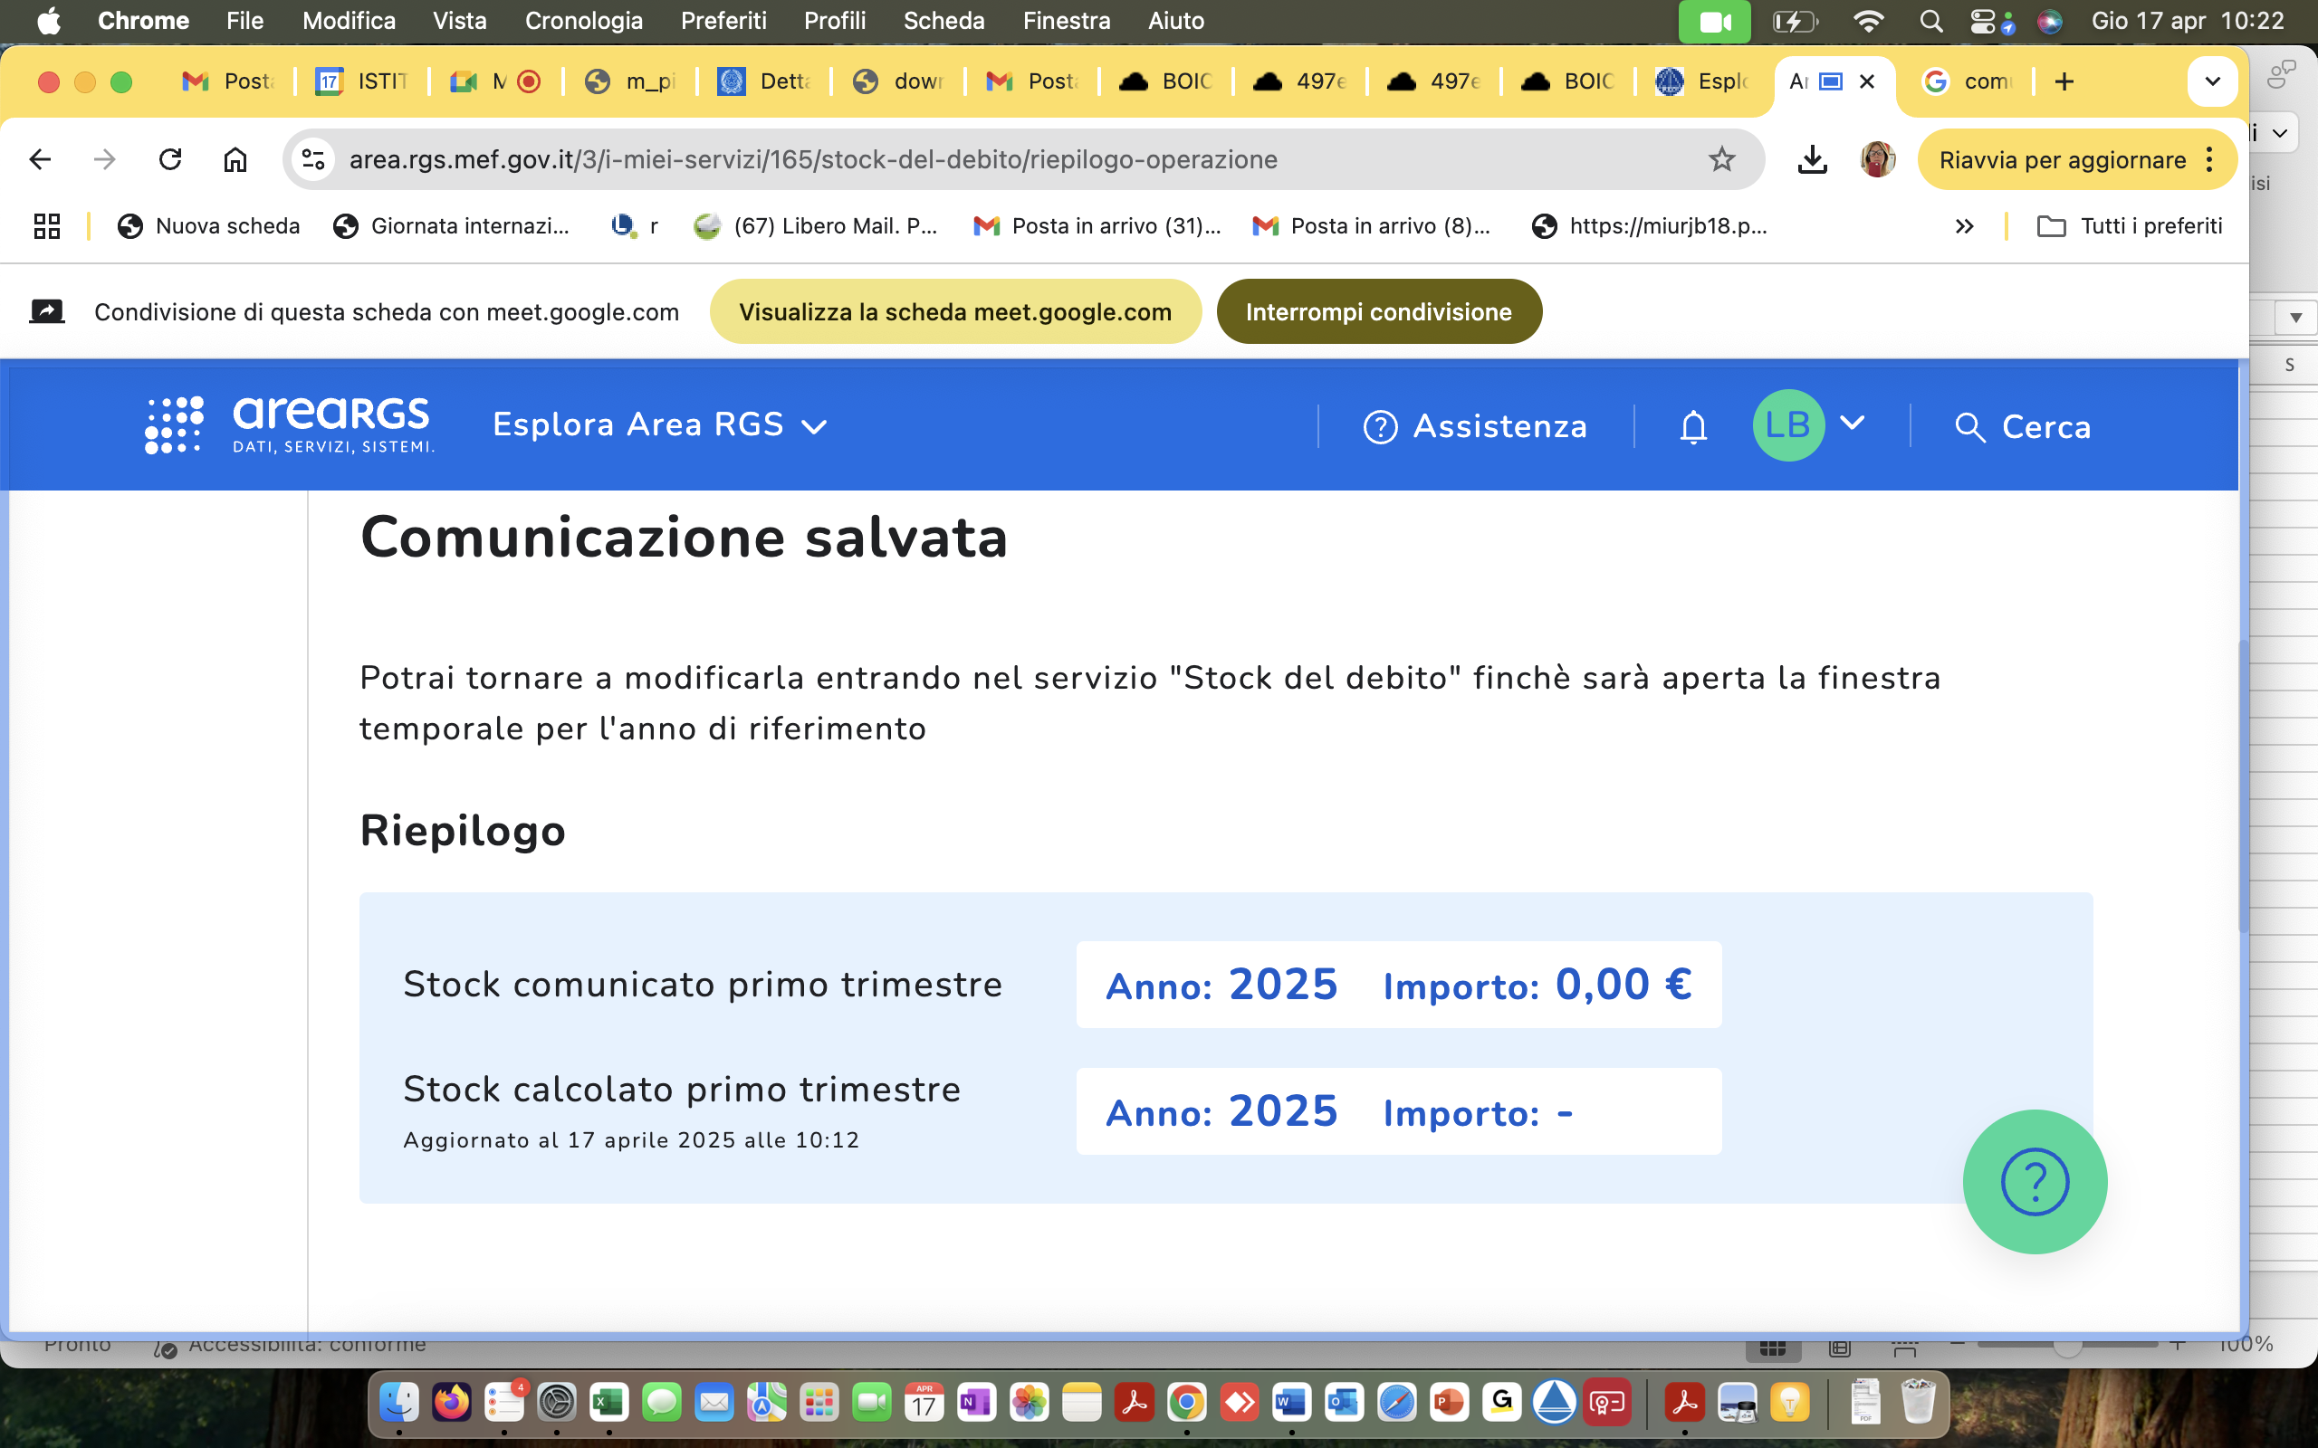The height and width of the screenshot is (1448, 2318).
Task: Click the reload page icon
Action: coord(170,159)
